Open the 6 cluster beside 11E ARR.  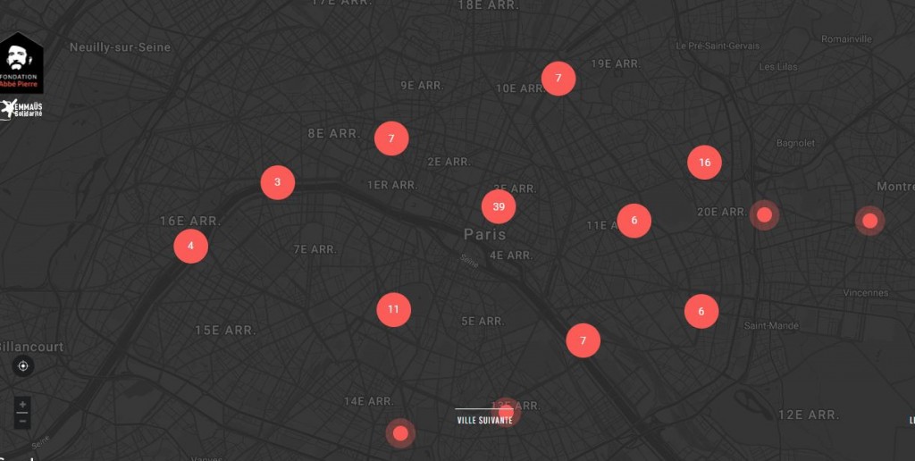coord(634,221)
